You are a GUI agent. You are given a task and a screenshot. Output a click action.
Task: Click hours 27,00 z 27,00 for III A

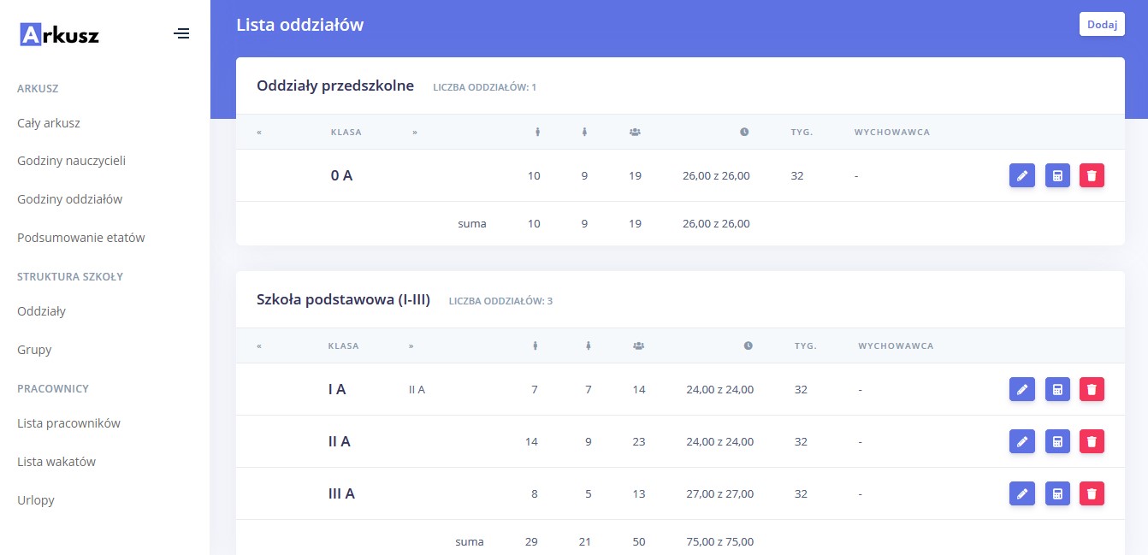click(720, 493)
